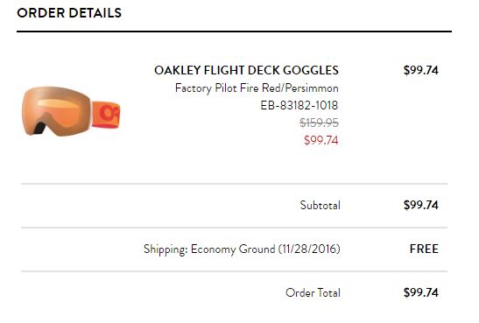Screen dimensions: 479x323
Task: Click the FREE shipping cost
Action: (424, 249)
